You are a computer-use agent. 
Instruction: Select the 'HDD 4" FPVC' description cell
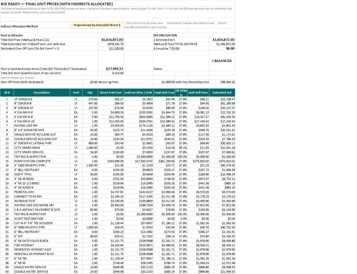tap(42, 174)
